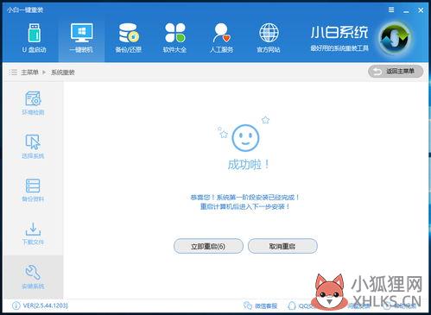Click the 立即重启(6) restart now button
Image resolution: width=431 pixels, height=315 pixels.
point(208,246)
